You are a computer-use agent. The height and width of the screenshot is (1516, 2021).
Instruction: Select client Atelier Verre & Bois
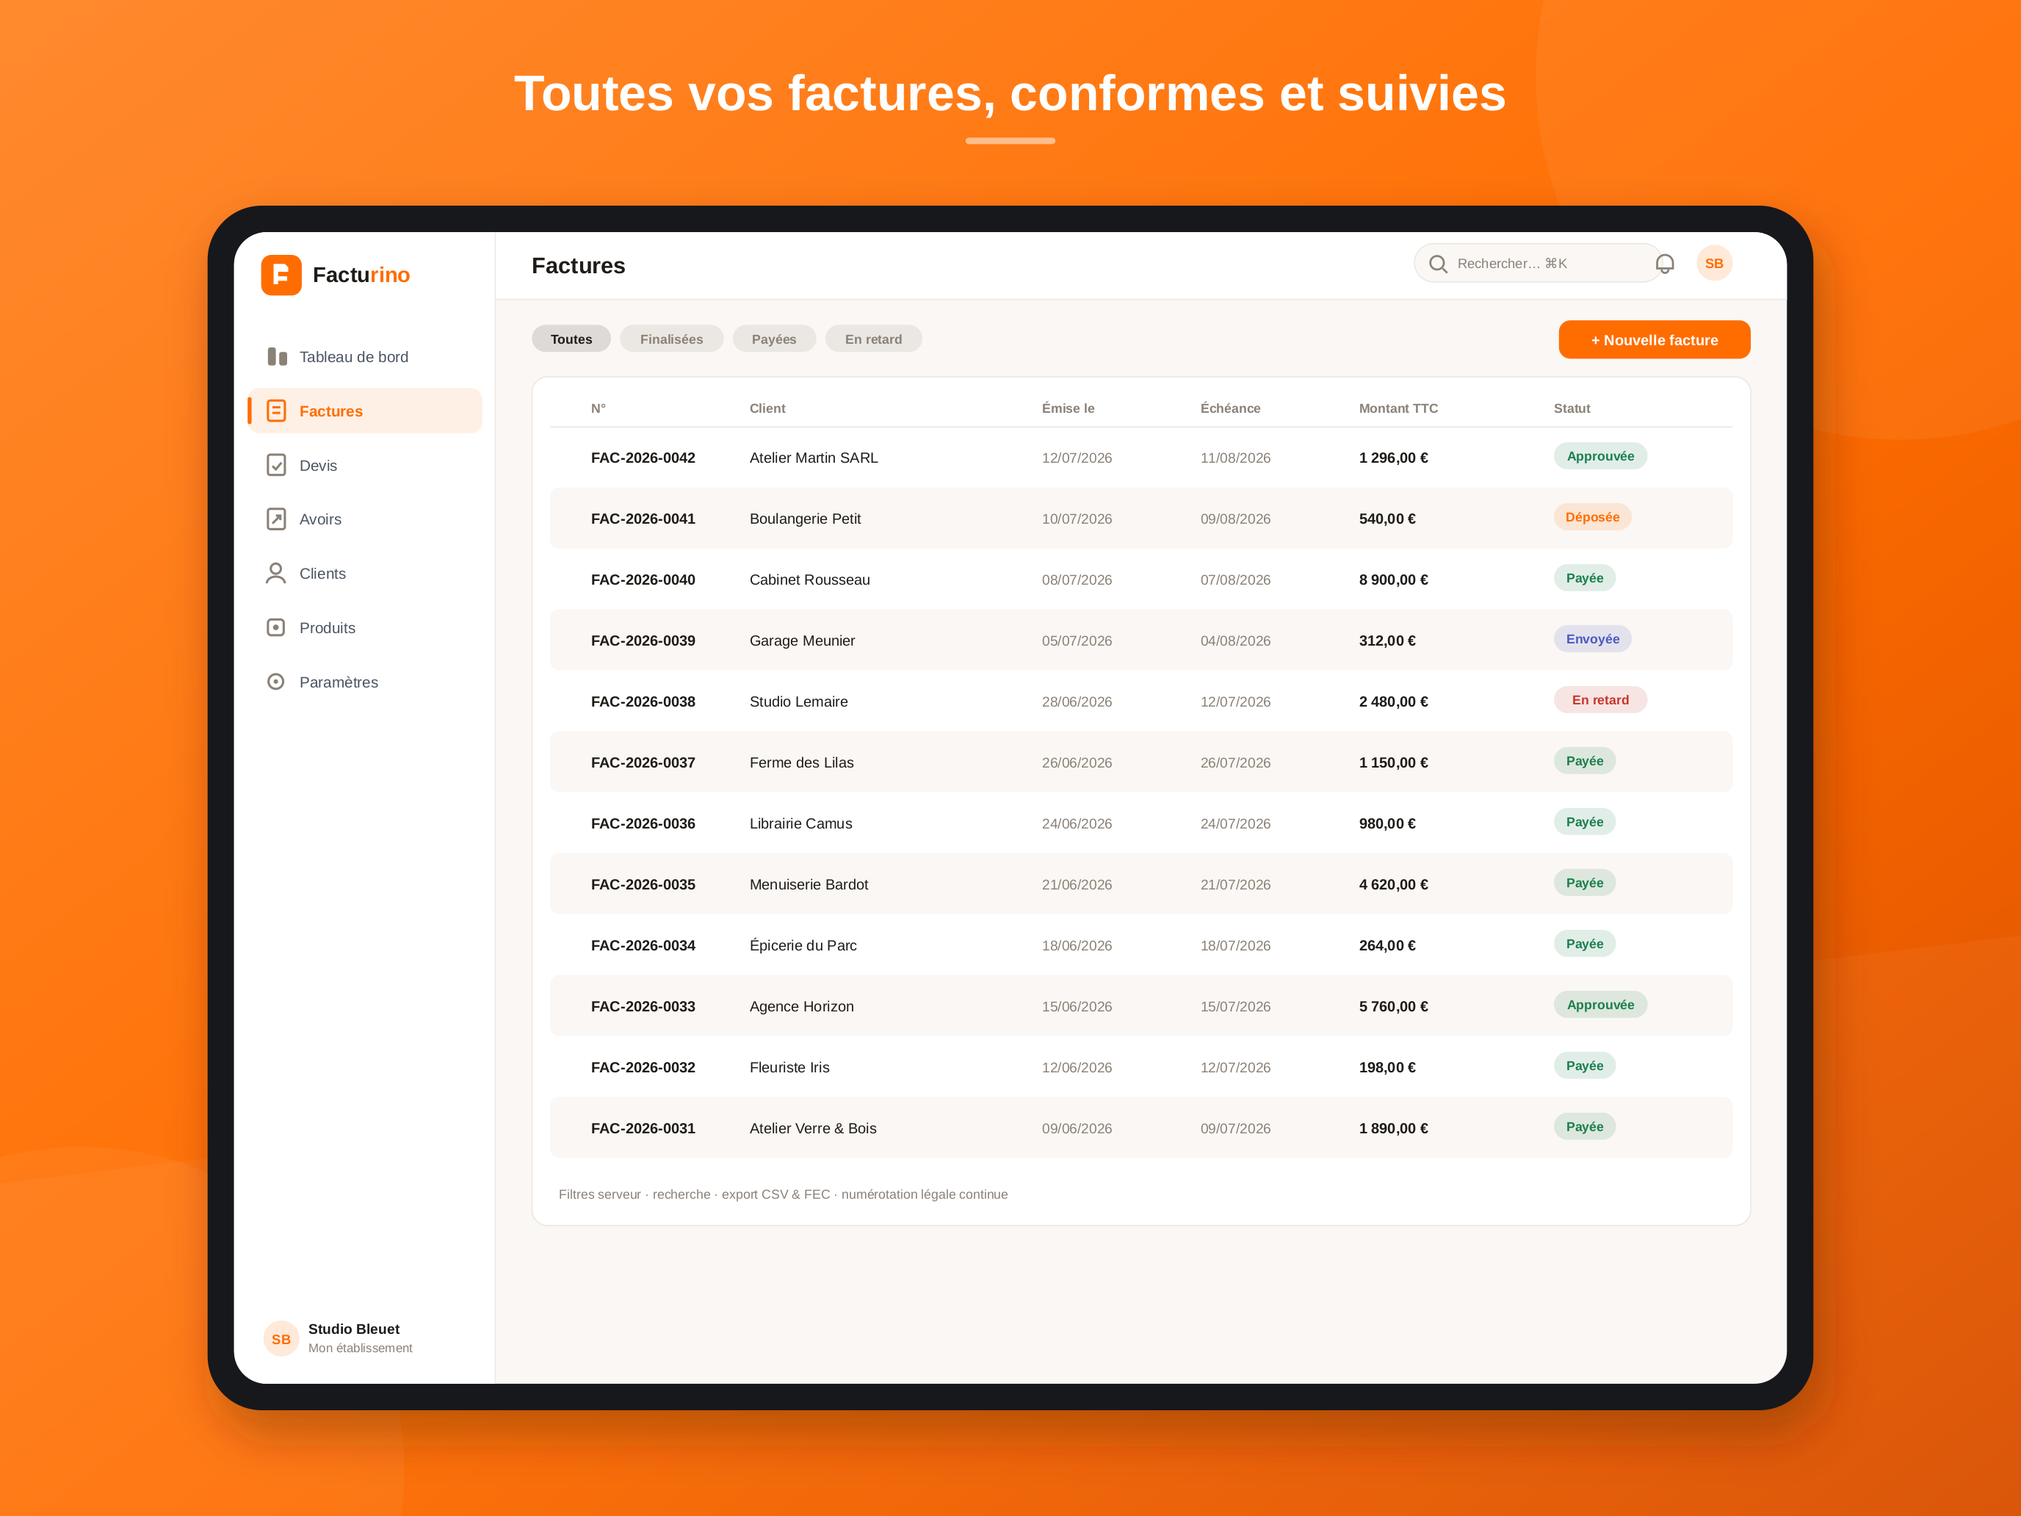pyautogui.click(x=812, y=1127)
